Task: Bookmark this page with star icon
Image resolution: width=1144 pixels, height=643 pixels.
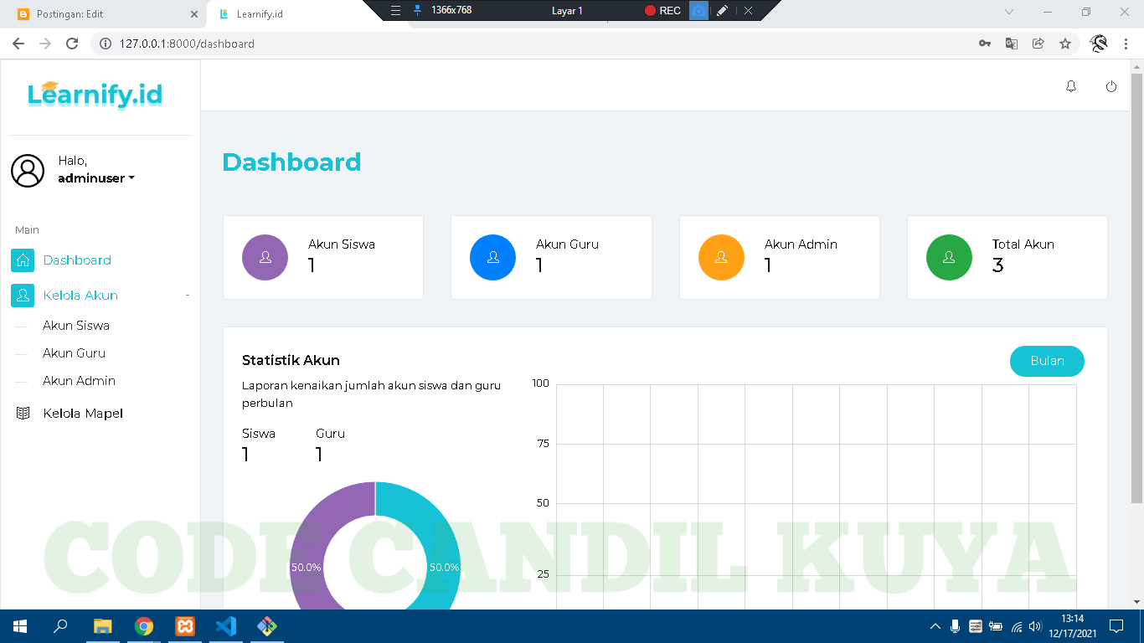Action: coord(1065,44)
